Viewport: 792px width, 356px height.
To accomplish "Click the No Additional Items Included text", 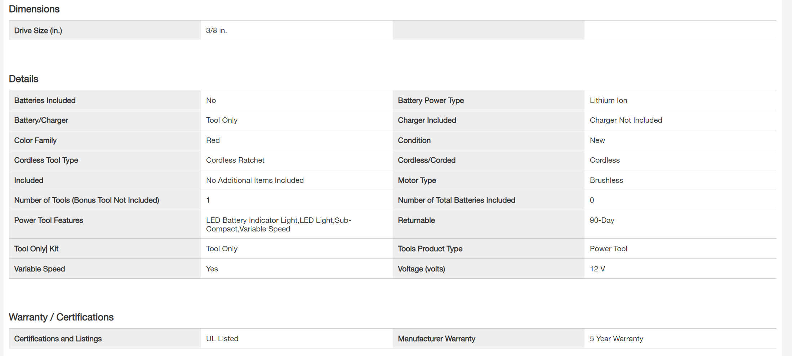I will (255, 180).
